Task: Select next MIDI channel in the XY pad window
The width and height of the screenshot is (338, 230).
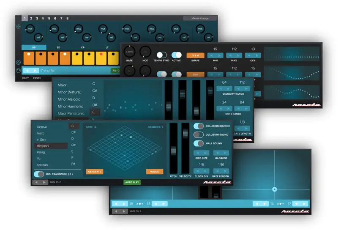Action: click(x=124, y=211)
